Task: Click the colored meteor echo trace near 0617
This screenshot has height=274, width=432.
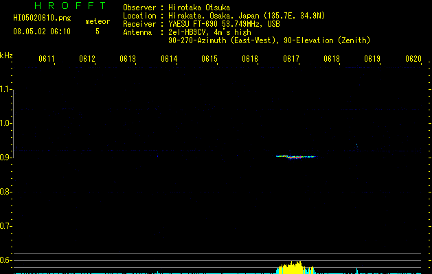Action: pos(295,157)
